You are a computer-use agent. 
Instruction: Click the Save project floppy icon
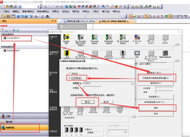pyautogui.click(x=11, y=7)
